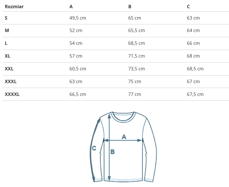
Task: Click the A column header in table
Action: pos(71,7)
